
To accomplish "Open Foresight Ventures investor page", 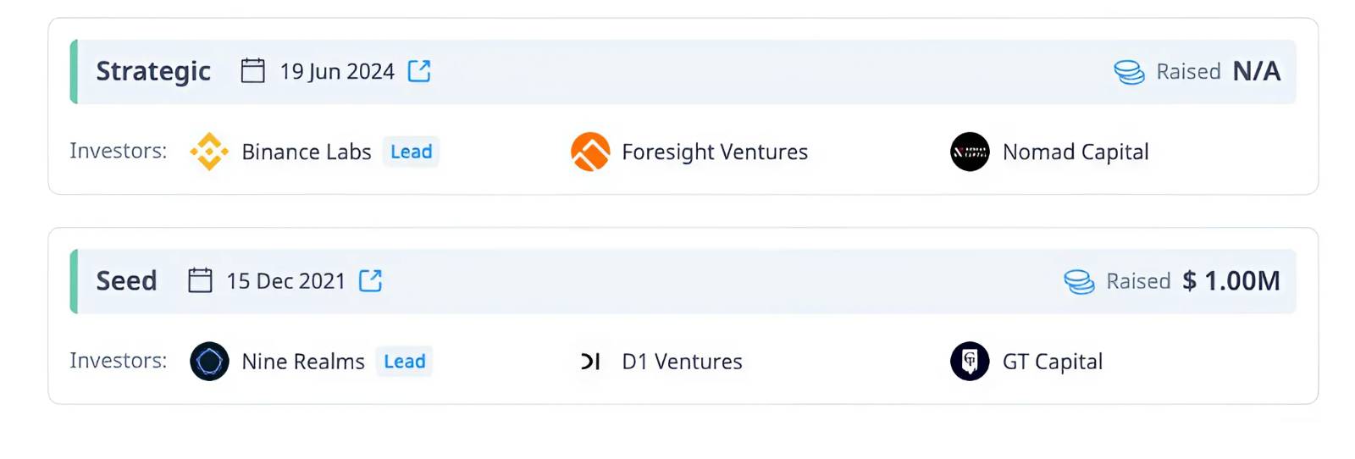I will click(715, 152).
